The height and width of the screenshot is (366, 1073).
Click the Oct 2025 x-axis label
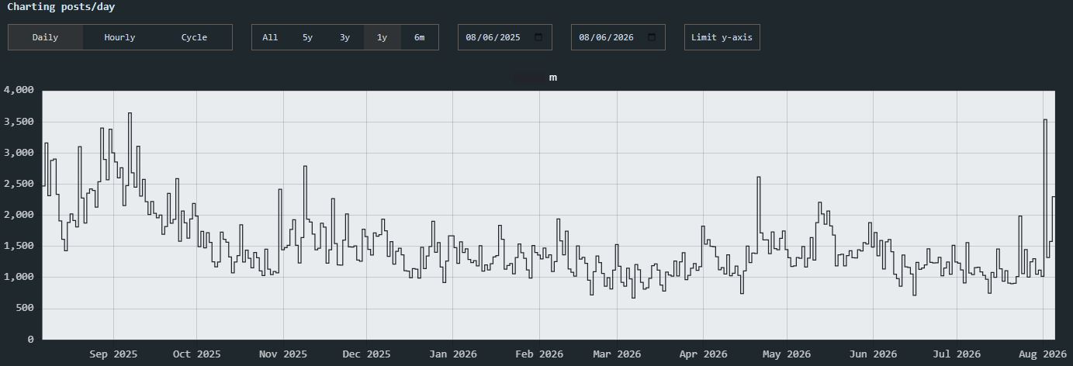196,354
